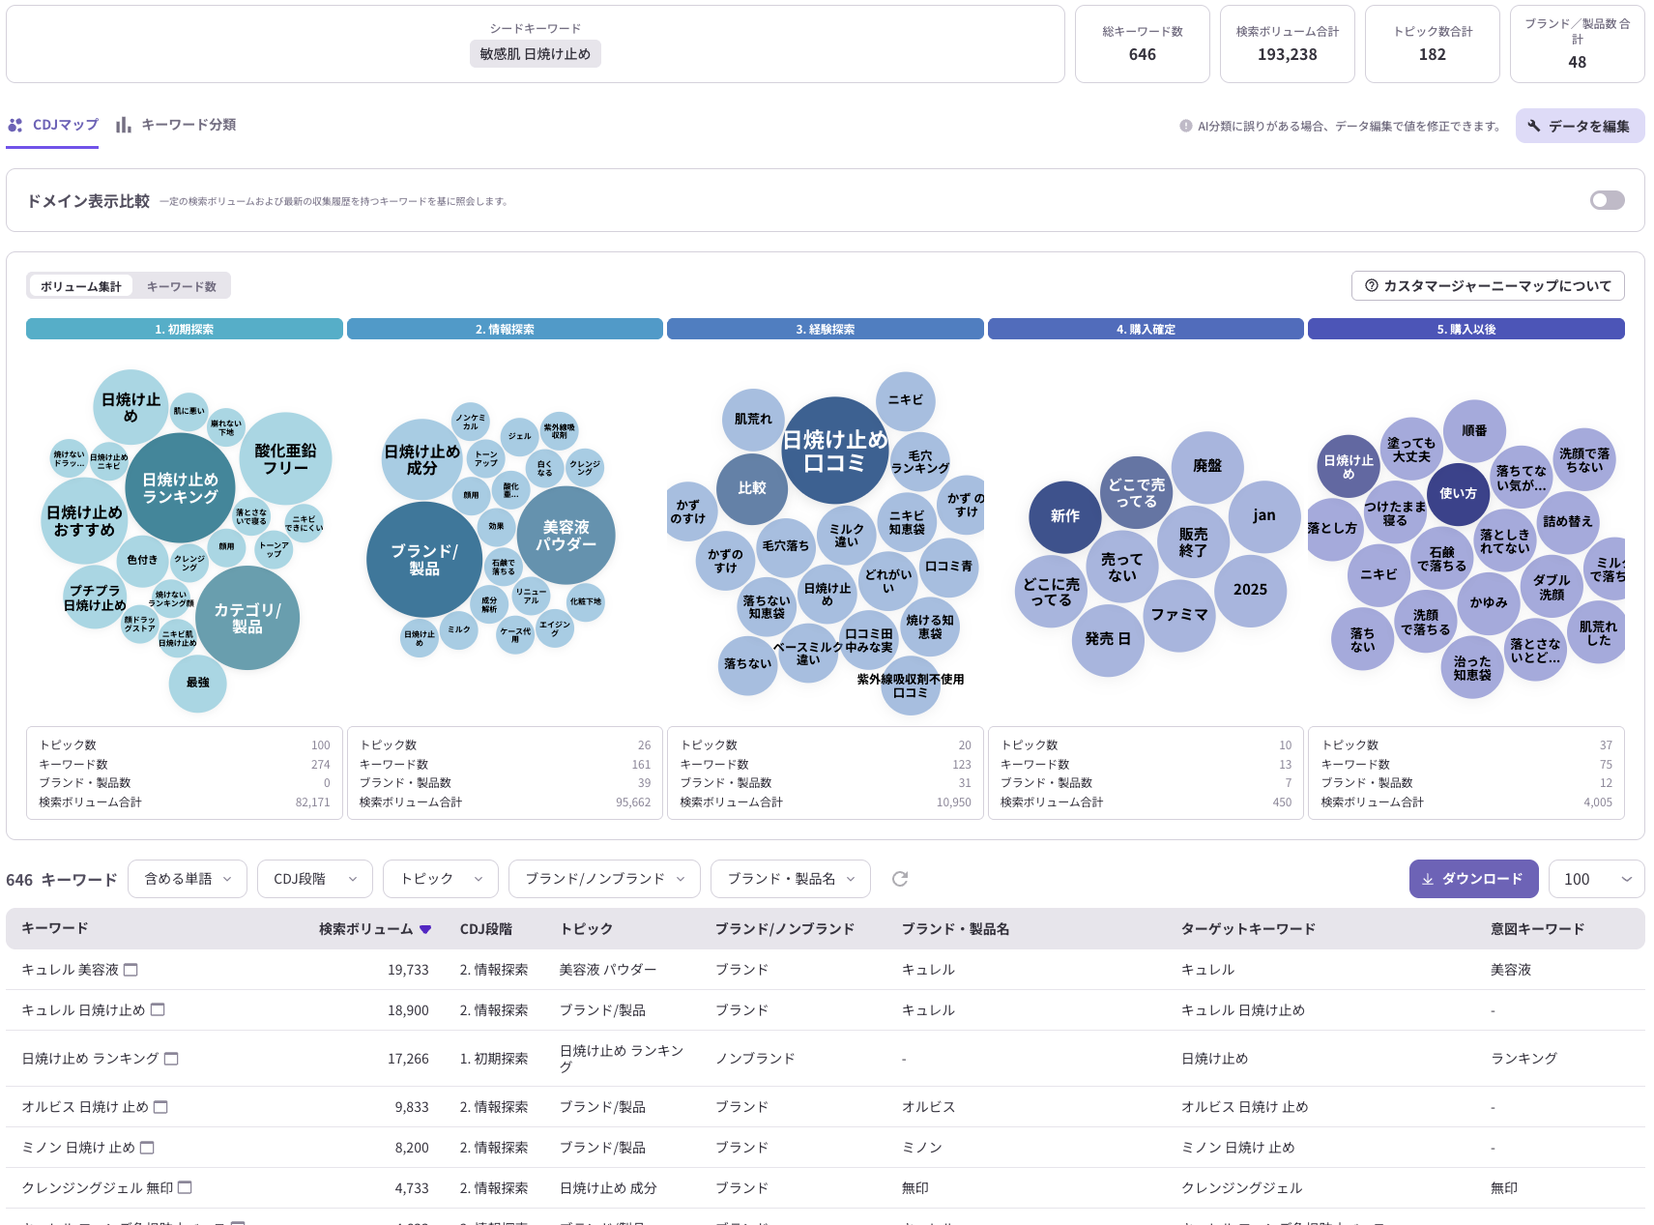Viewport: 1654px width, 1225px height.
Task: Open the rows-per-page 100 dropdown
Action: pyautogui.click(x=1595, y=879)
